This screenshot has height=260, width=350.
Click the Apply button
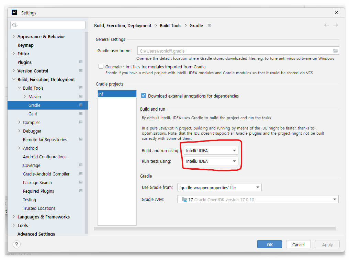[x=327, y=245]
